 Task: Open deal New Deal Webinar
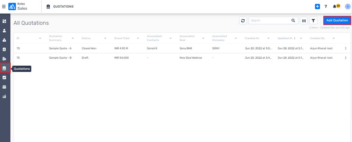click(x=191, y=58)
